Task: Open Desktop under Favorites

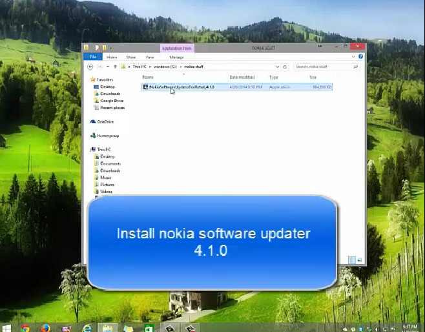Action: click(x=105, y=87)
